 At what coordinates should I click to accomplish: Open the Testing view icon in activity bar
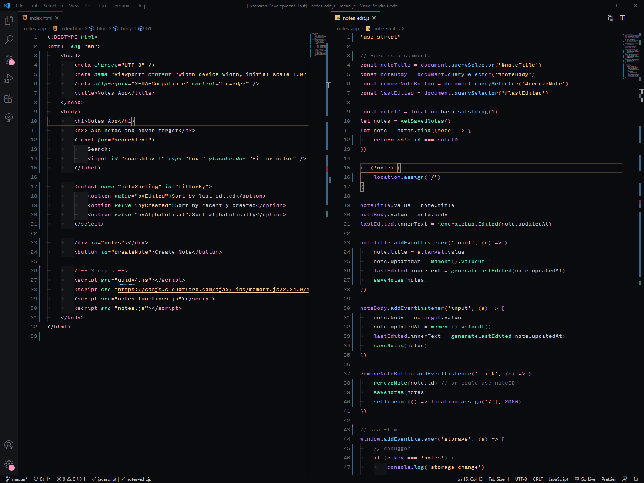(9, 117)
